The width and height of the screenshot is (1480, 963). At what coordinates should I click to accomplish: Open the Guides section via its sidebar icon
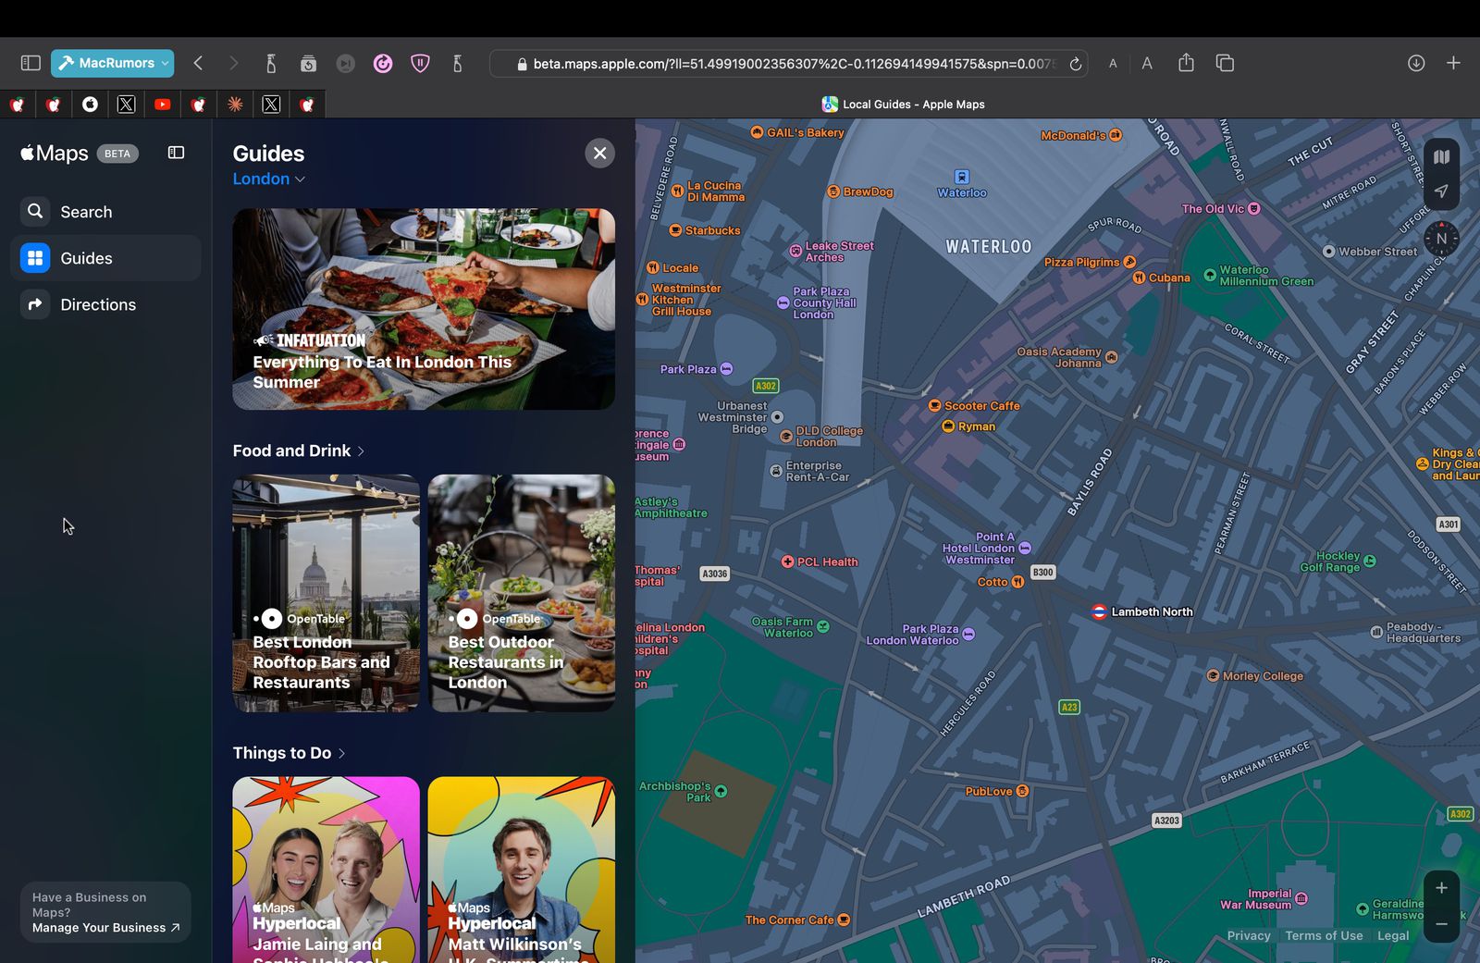tap(35, 258)
